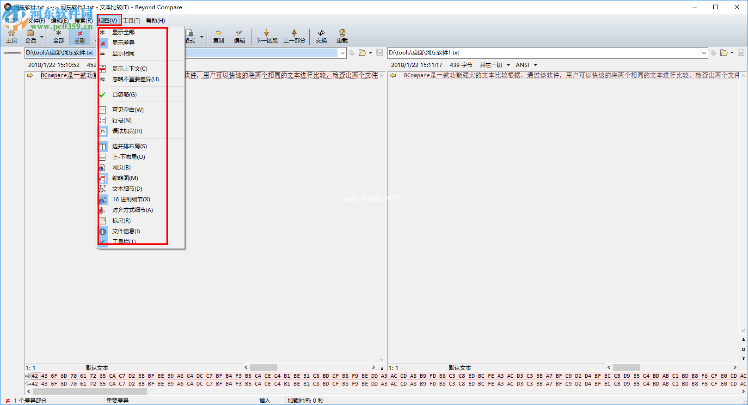Click the previous difference up arrow beside scrollbar

coord(743,339)
